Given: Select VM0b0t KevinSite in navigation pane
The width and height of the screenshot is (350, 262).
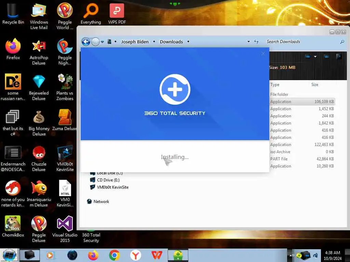Looking at the screenshot, I should coord(109,187).
